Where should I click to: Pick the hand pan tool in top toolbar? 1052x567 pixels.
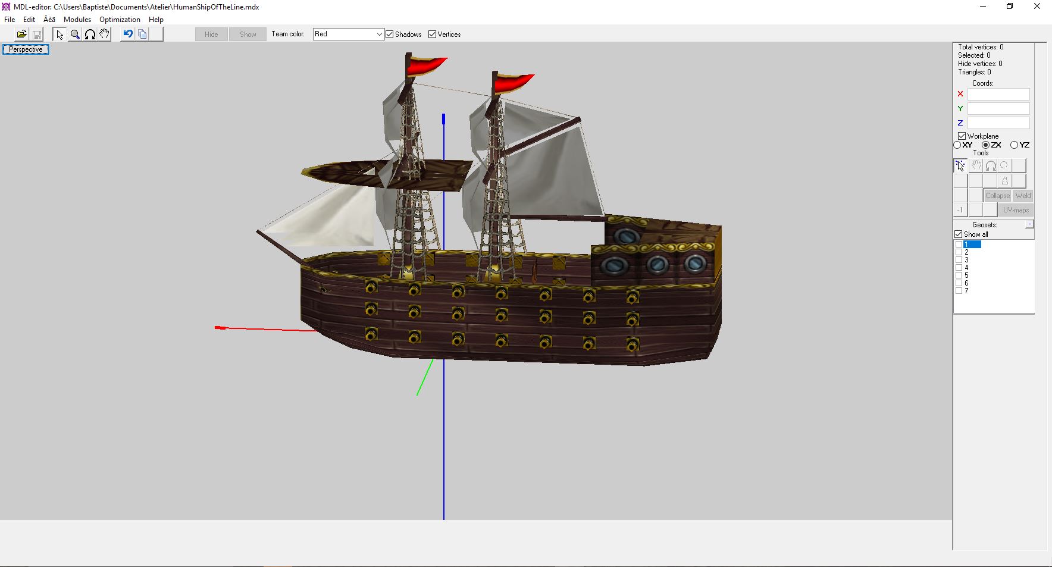point(104,35)
